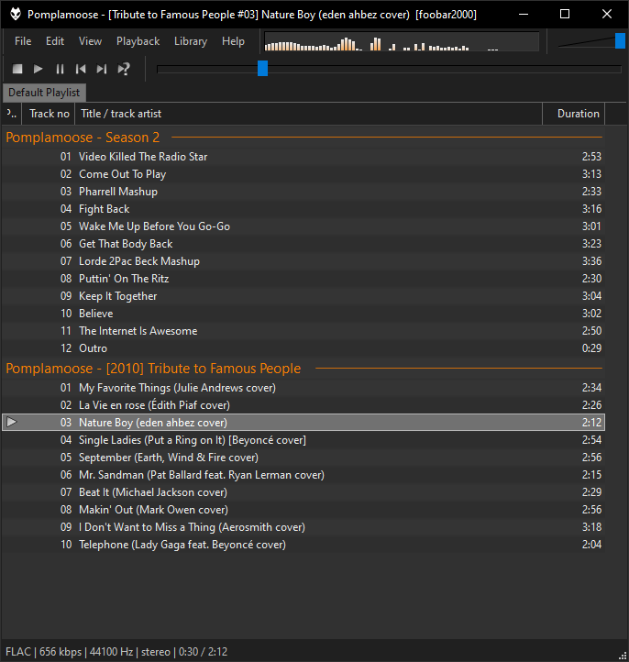The width and height of the screenshot is (629, 662).
Task: Open the View menu
Action: coord(90,41)
